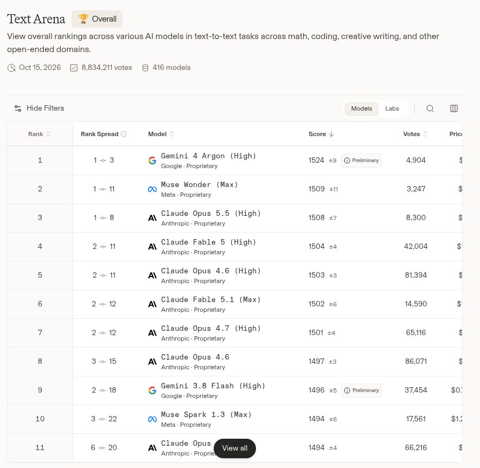Image resolution: width=480 pixels, height=468 pixels.
Task: Click the Anthropic logo beside Claude Opus 4.7
Action: pos(152,333)
